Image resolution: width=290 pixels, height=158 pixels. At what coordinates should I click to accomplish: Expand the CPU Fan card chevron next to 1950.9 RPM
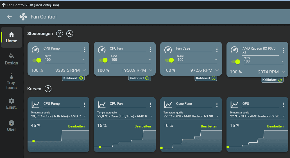coord(151,70)
